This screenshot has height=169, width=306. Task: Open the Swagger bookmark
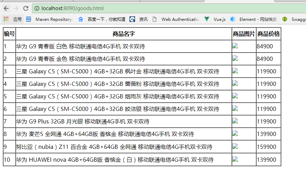pos(299,19)
